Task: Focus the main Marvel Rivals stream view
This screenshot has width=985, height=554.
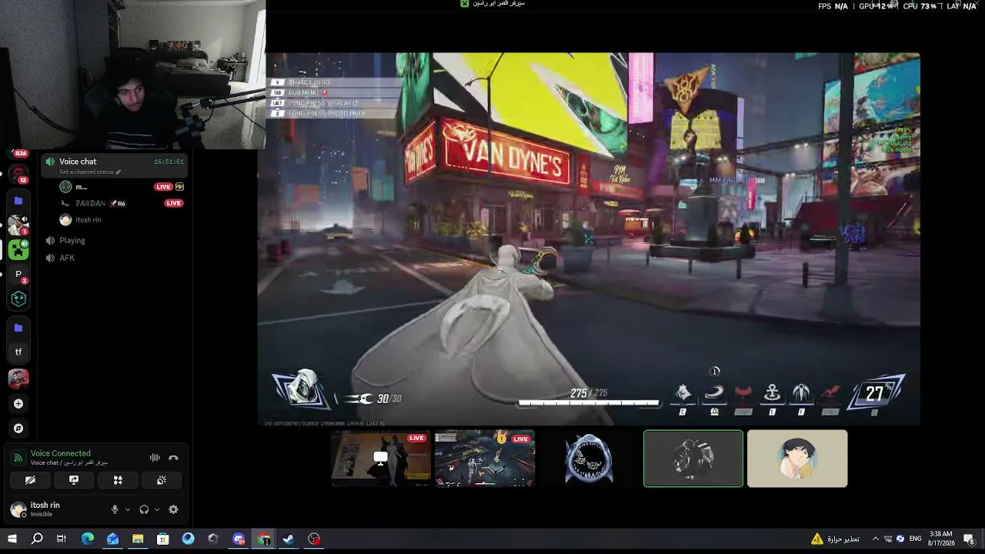Action: (x=589, y=239)
